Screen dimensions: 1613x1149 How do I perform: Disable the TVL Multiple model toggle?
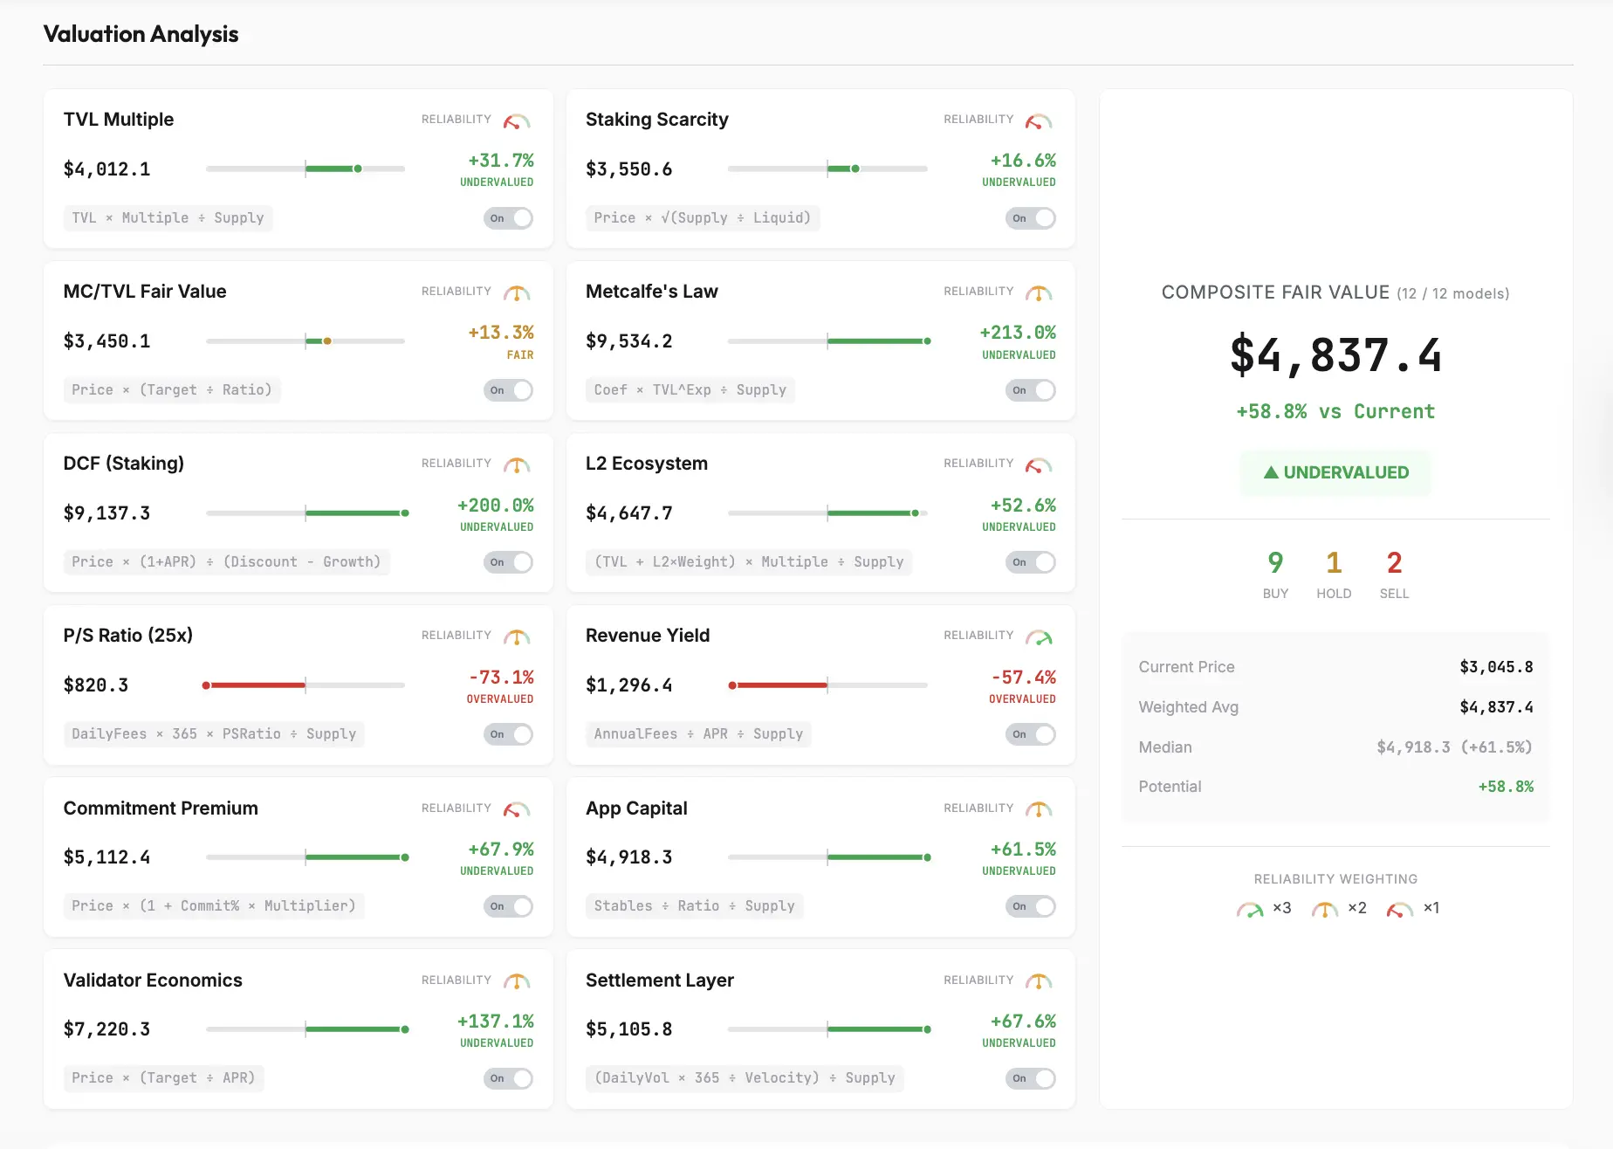(508, 218)
